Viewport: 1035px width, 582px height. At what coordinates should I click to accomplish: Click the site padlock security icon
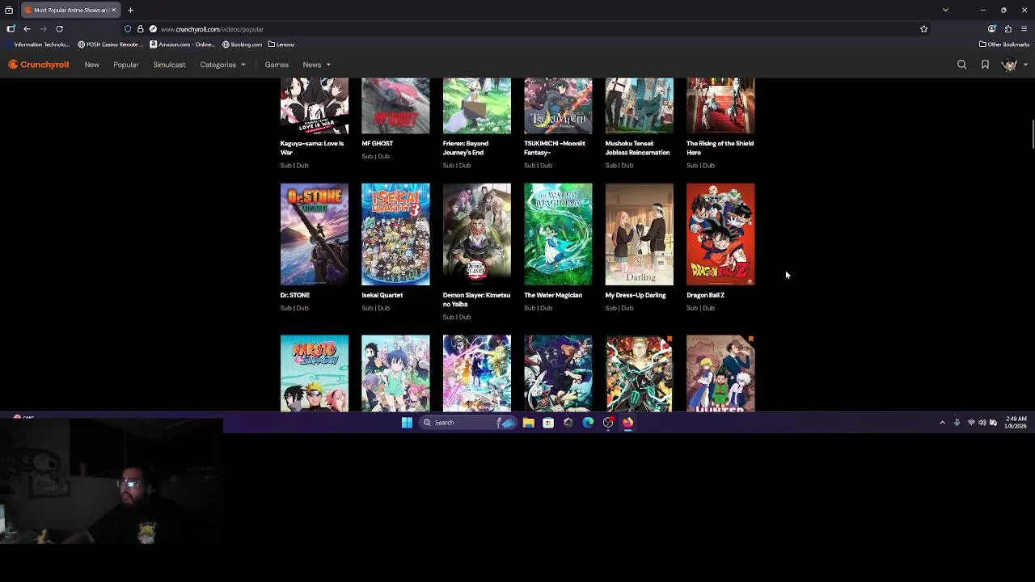pos(140,29)
